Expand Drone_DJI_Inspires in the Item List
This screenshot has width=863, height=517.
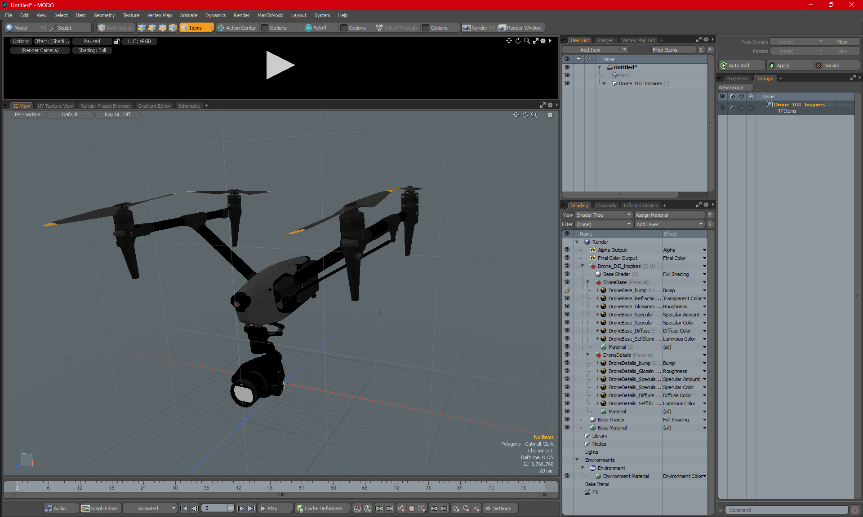(605, 83)
